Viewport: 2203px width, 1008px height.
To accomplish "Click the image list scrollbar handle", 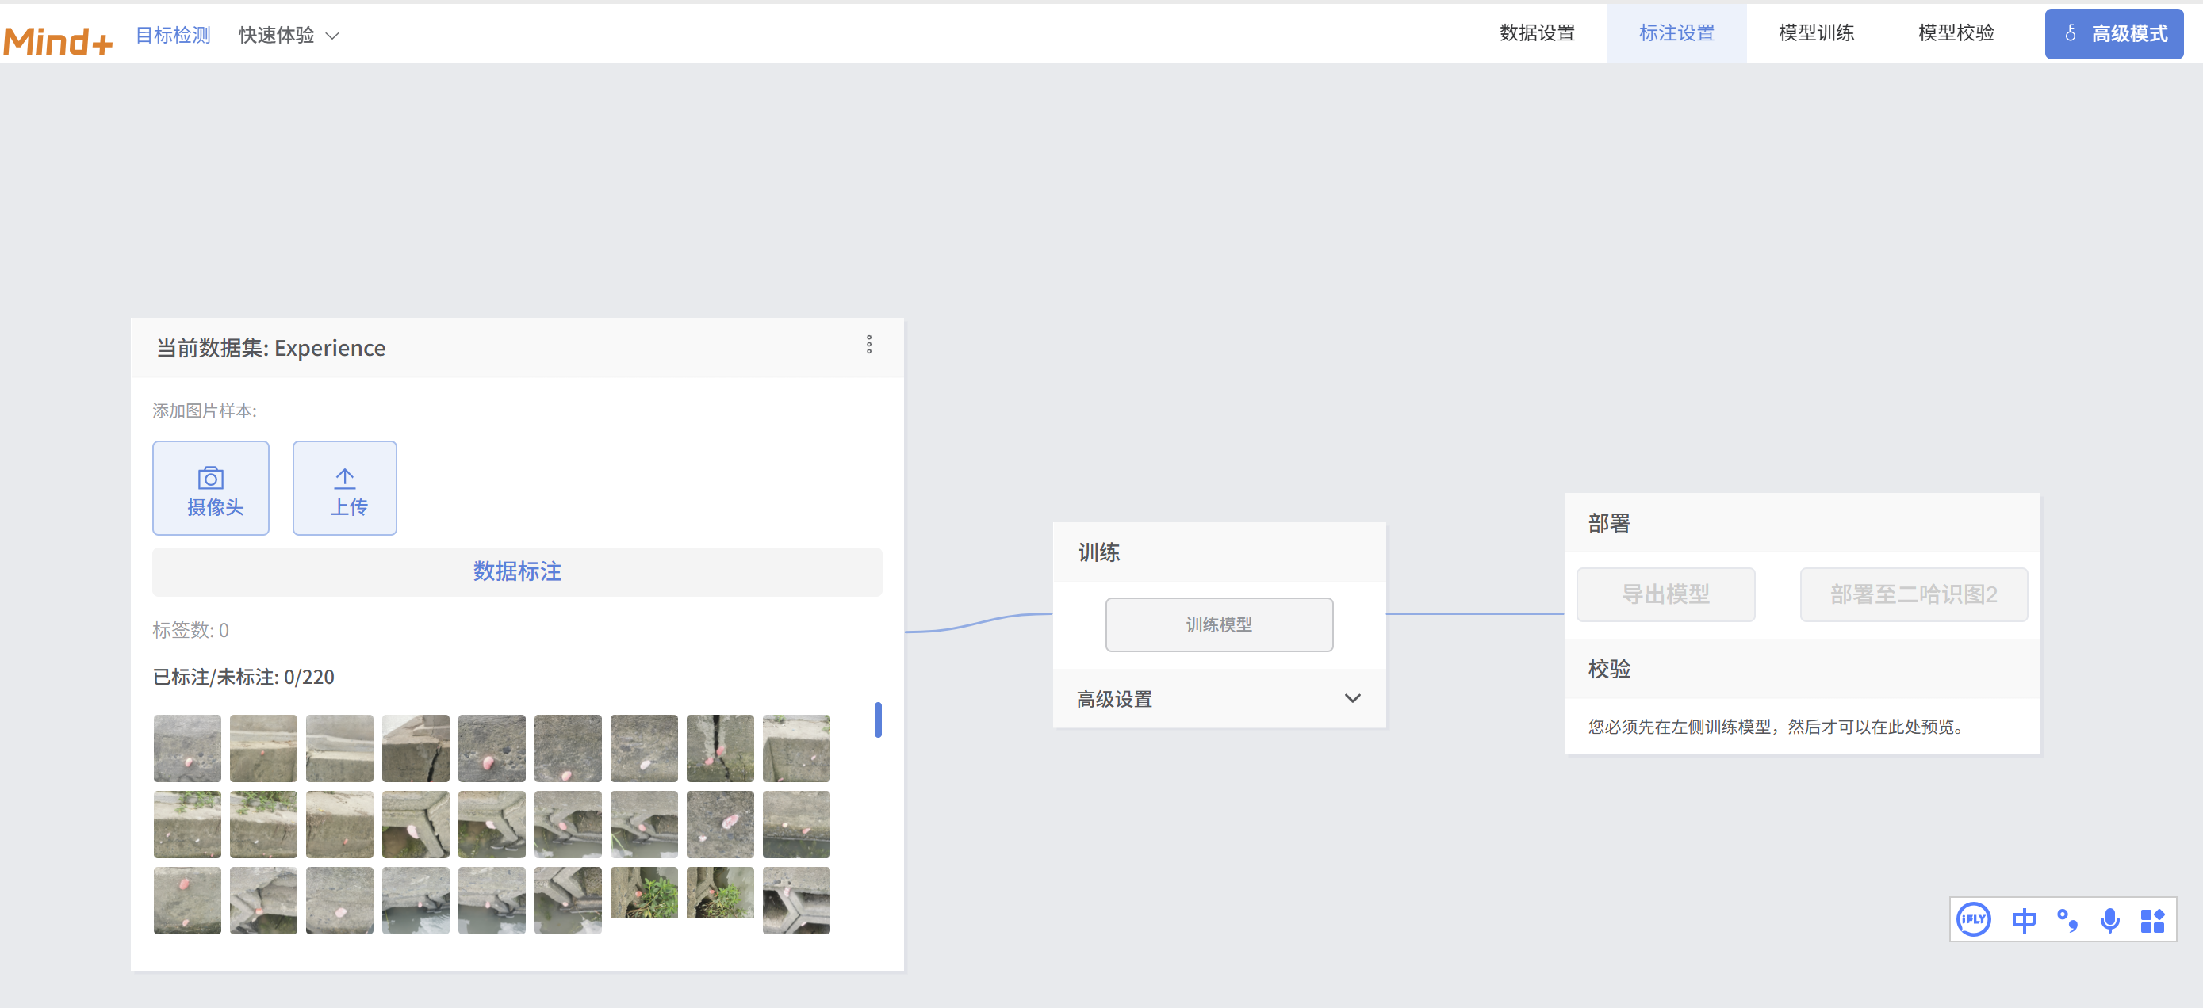I will click(x=877, y=720).
